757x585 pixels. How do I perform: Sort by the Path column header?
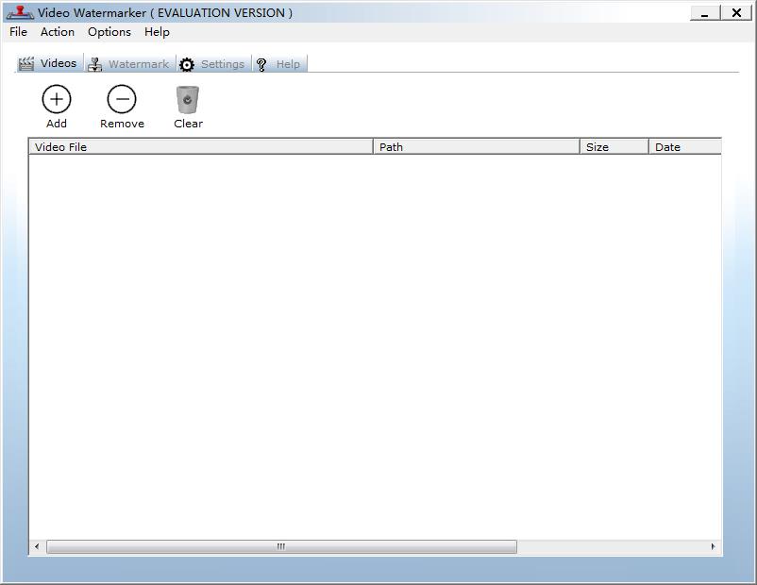pos(477,147)
